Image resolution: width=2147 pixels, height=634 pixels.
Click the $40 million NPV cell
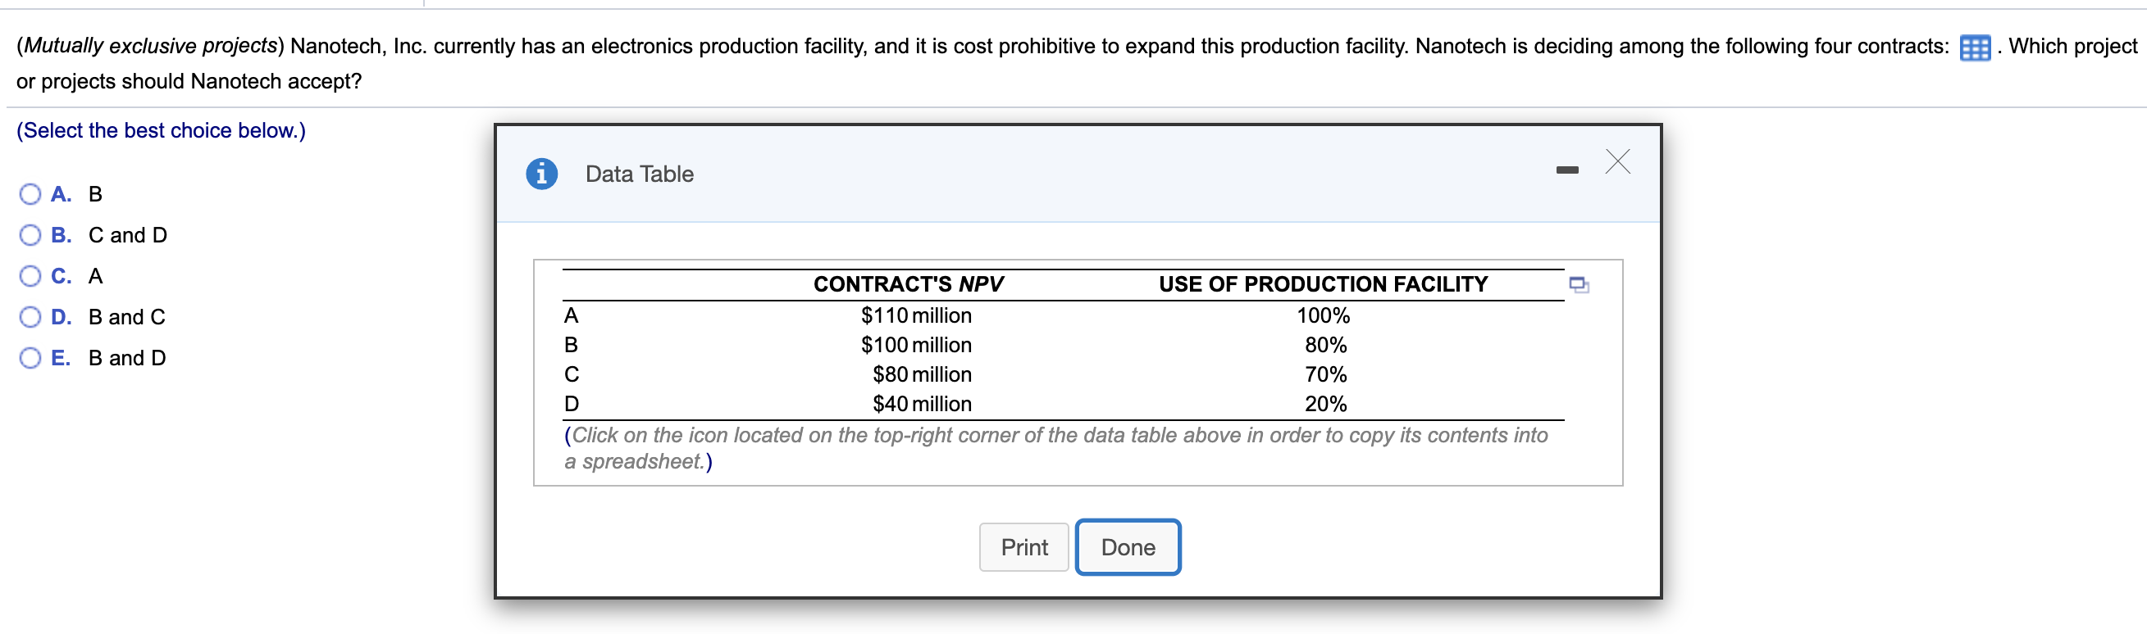coord(922,404)
